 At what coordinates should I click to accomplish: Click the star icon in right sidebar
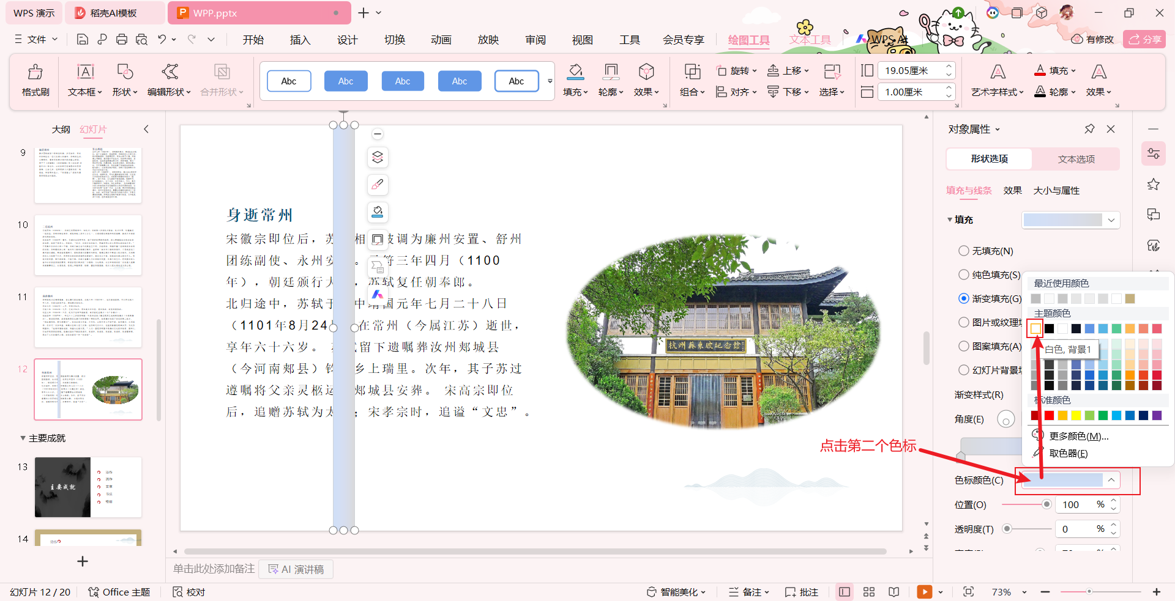coord(1154,184)
